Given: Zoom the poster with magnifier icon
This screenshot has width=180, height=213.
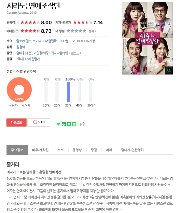Looking at the screenshot, I should click(x=169, y=70).
